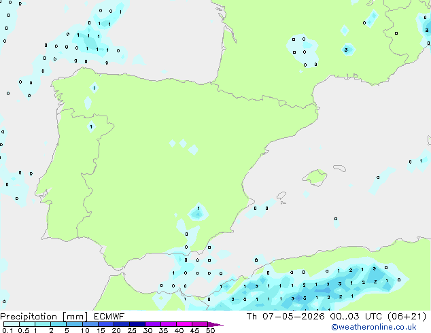
Task: Click the '1' rain value in Galicia
Action: point(94,88)
